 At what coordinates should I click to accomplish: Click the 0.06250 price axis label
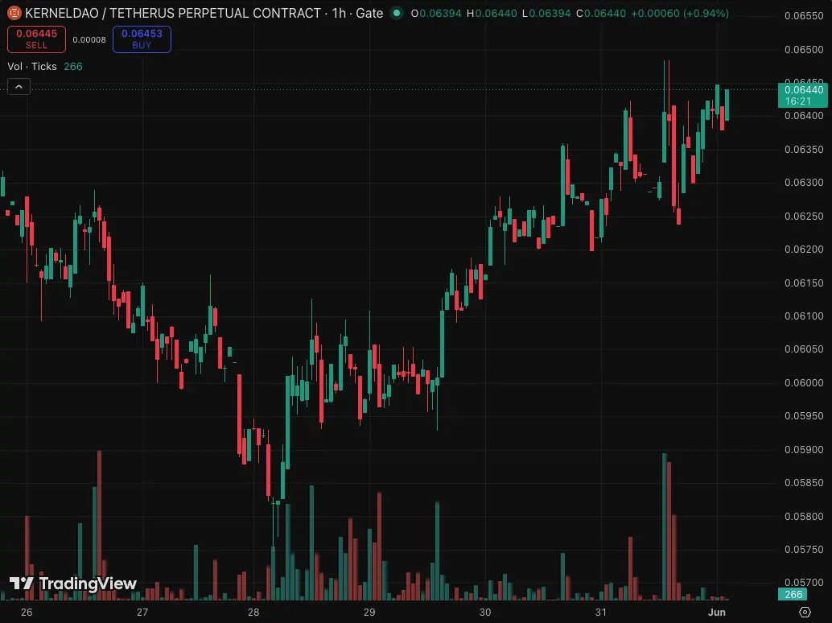pyautogui.click(x=804, y=216)
